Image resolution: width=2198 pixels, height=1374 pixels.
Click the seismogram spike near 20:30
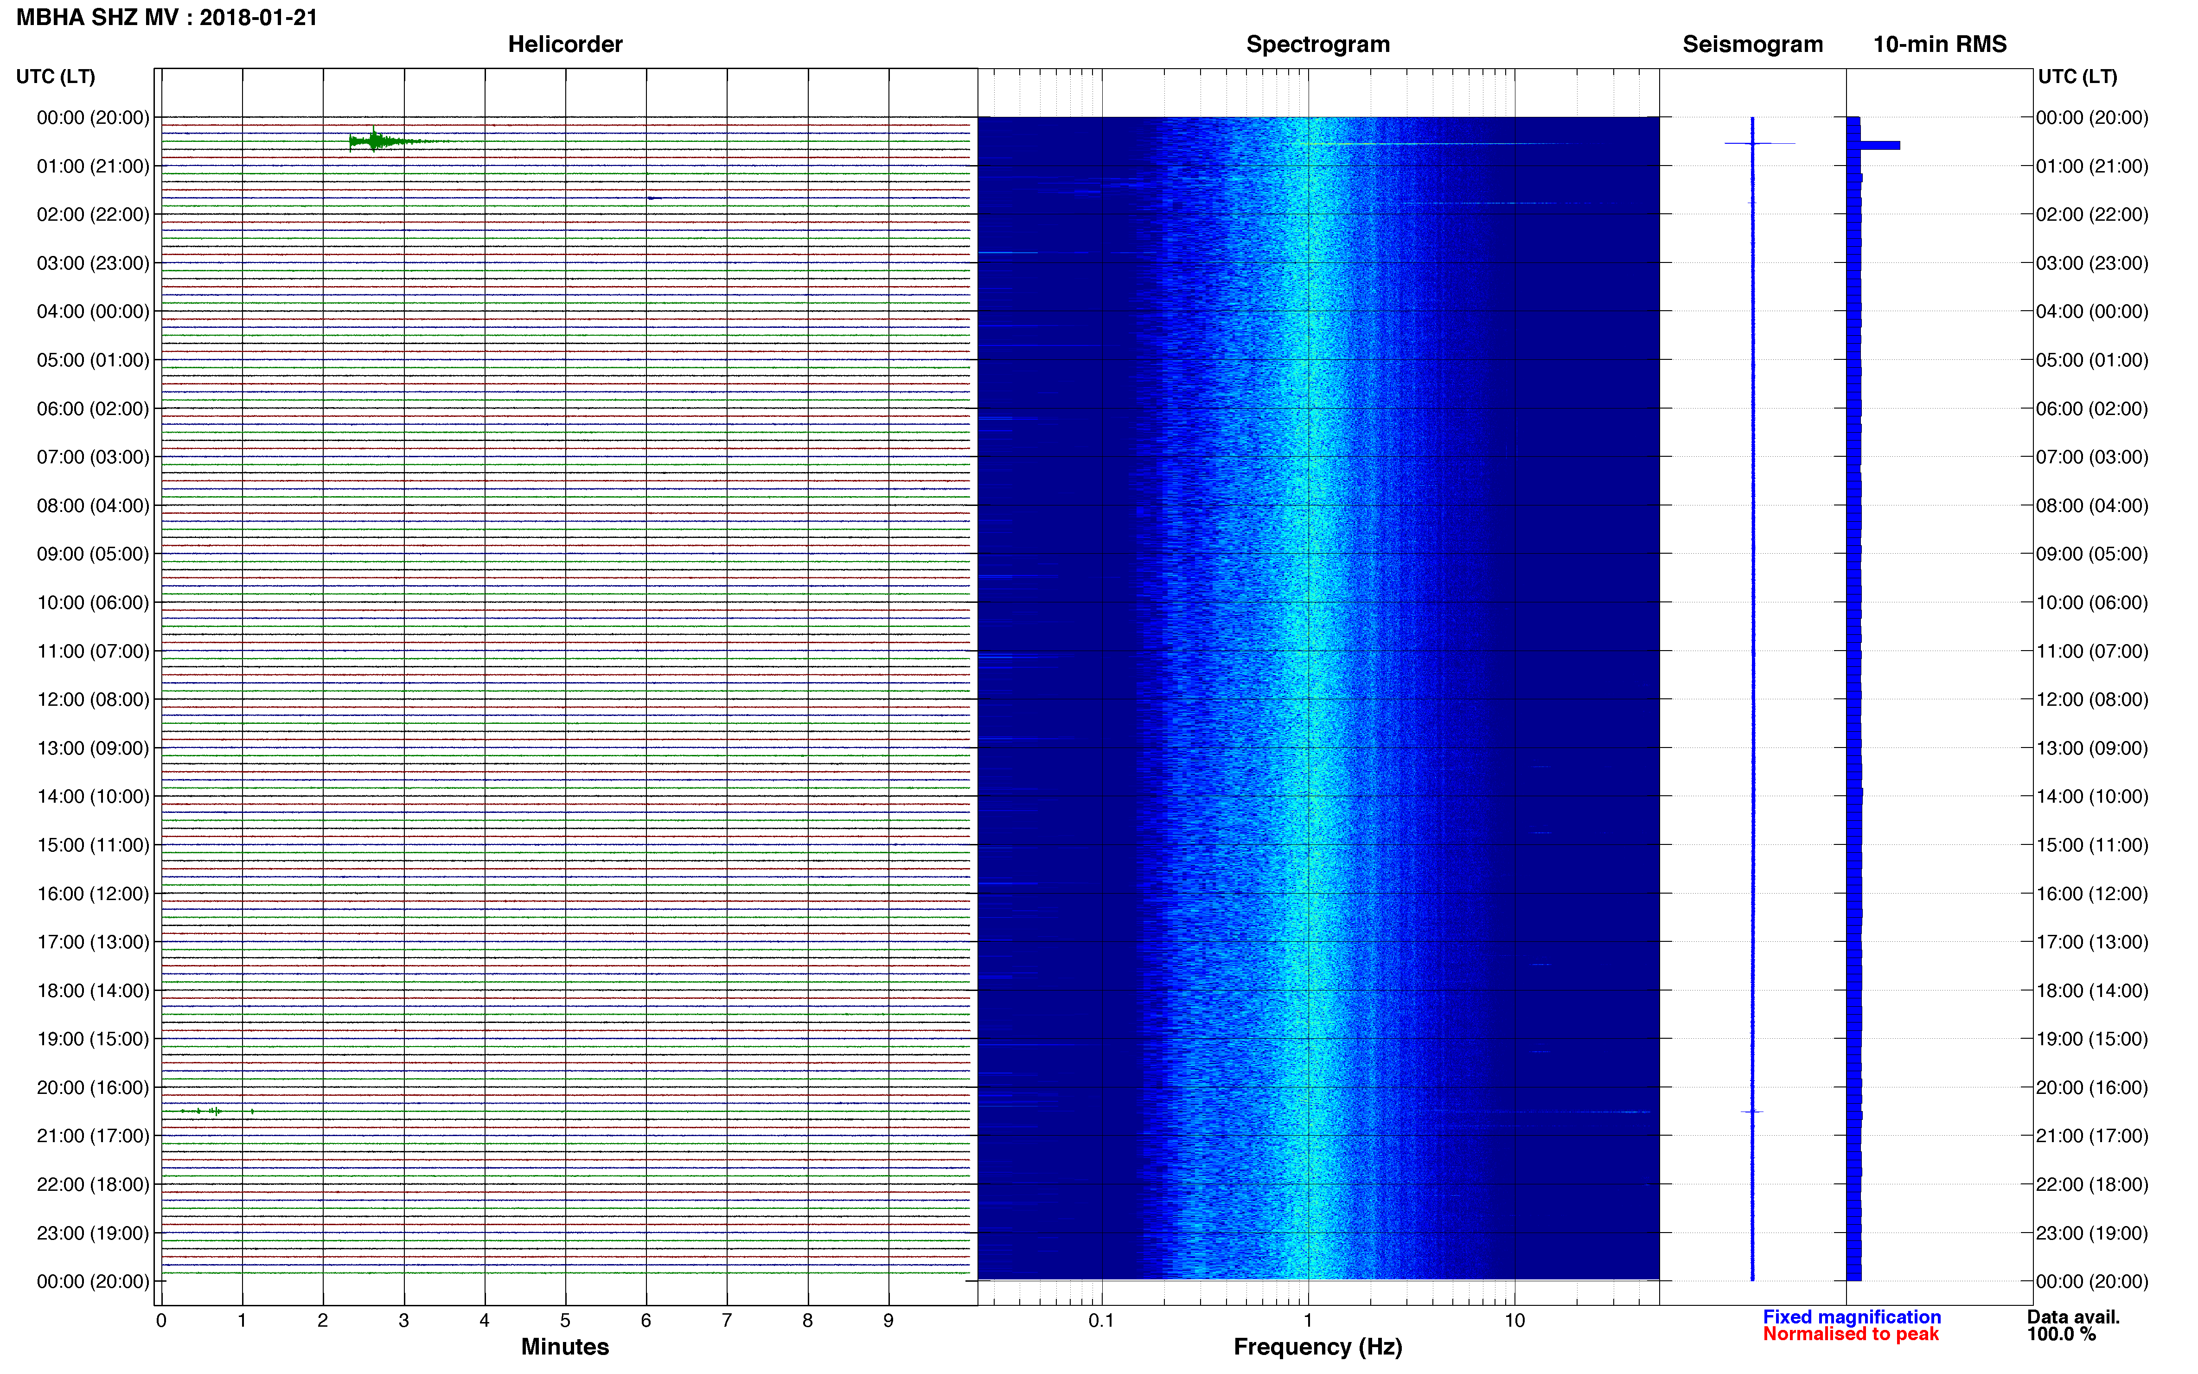(1752, 1112)
